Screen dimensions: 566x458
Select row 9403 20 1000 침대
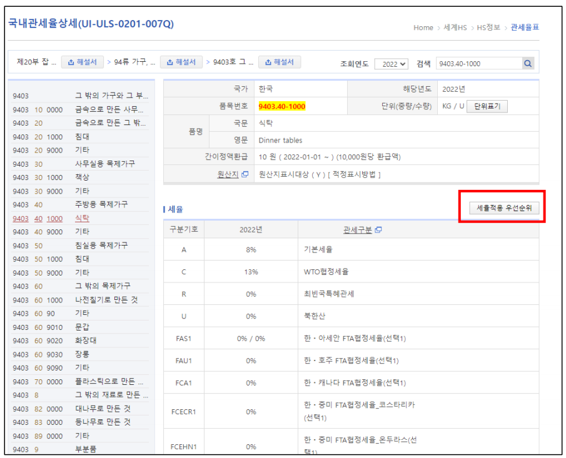[x=80, y=137]
